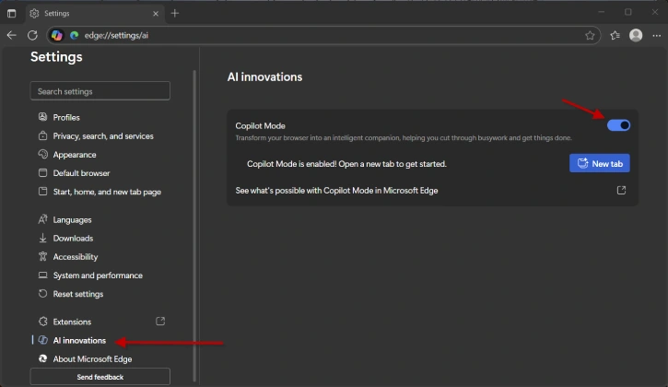Image resolution: width=668 pixels, height=387 pixels.
Task: Click the Downloads arrow icon
Action: [42, 238]
